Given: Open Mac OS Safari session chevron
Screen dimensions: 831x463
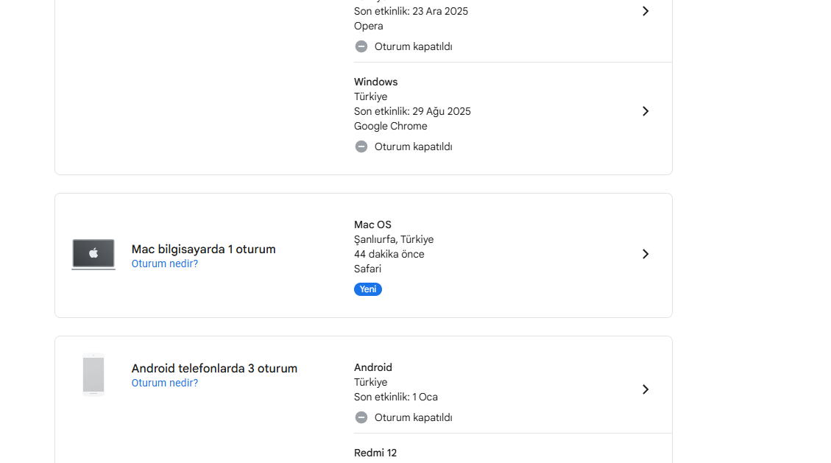Looking at the screenshot, I should [645, 254].
